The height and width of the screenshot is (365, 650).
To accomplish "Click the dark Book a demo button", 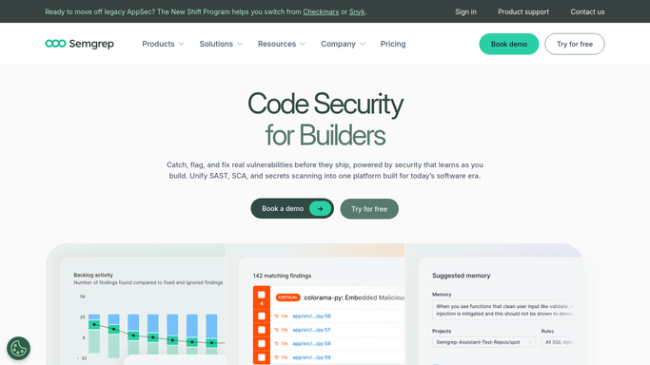I will pos(292,208).
